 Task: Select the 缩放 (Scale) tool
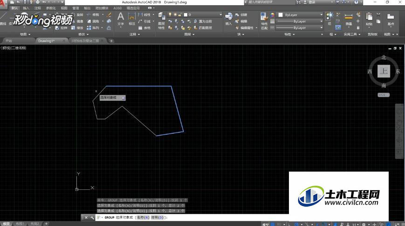point(77,28)
